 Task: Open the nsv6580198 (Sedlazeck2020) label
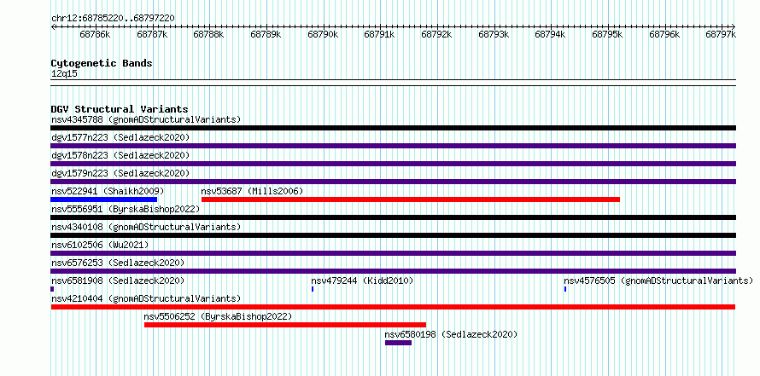point(451,334)
